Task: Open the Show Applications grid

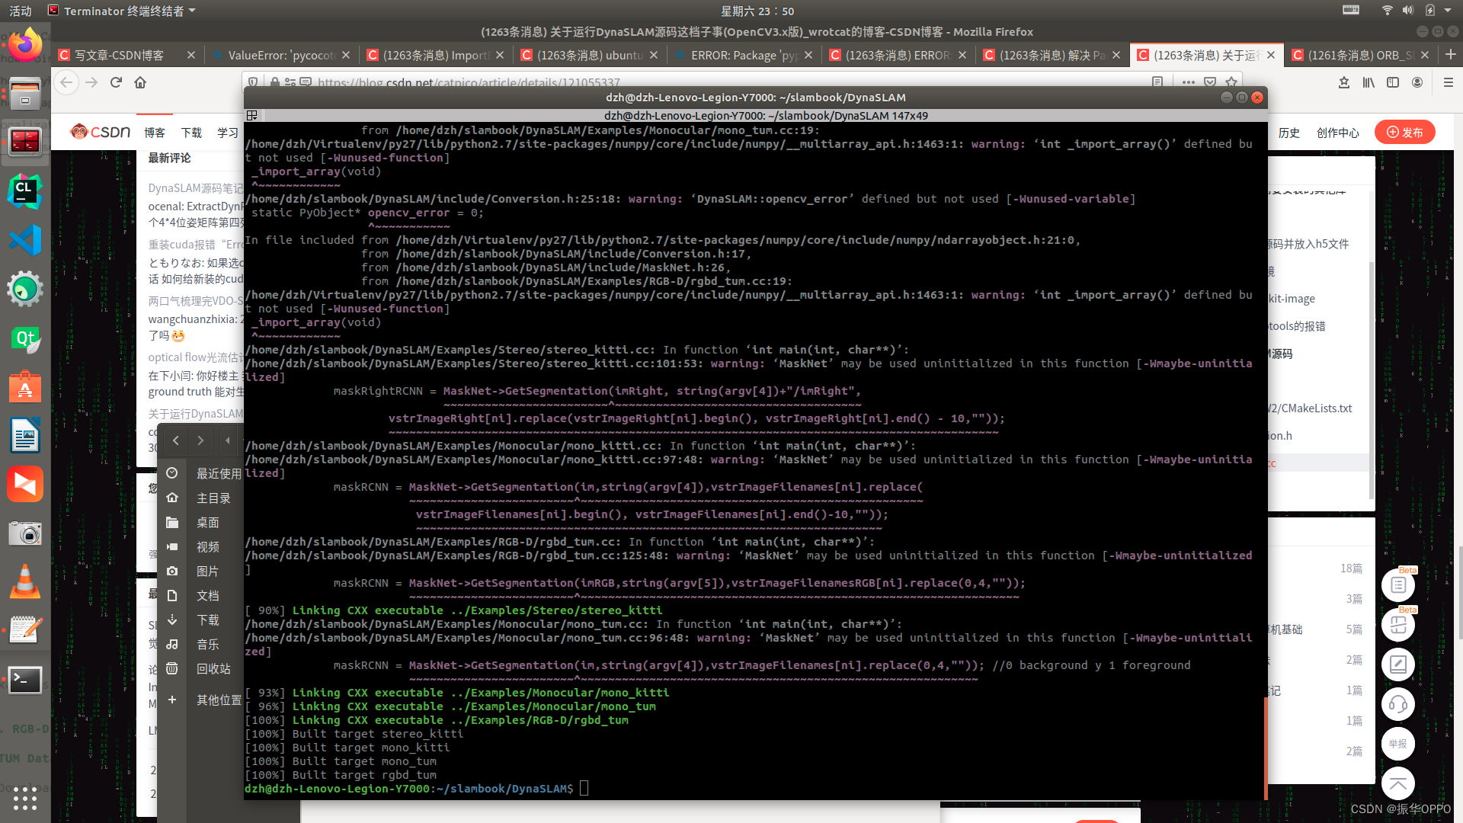Action: point(24,798)
